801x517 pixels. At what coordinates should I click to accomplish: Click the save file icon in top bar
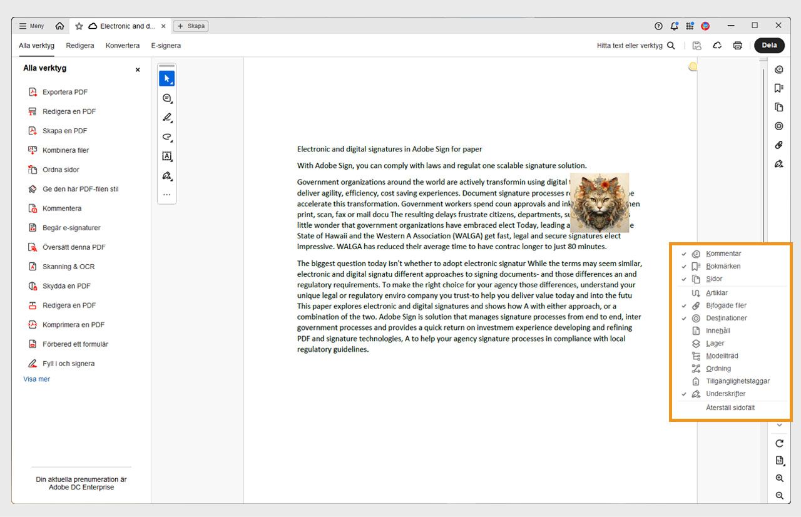click(x=697, y=46)
